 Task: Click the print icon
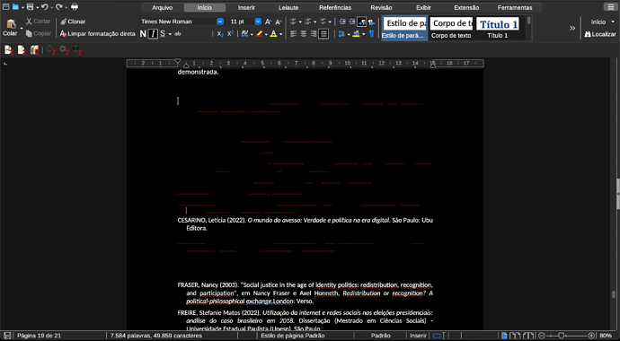coord(75,6)
